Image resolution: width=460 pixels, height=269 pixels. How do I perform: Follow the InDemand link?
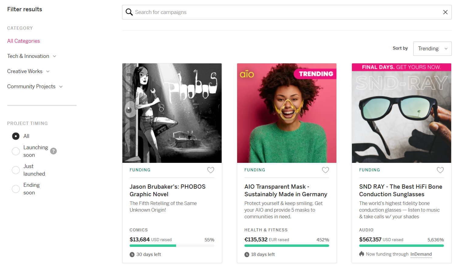[x=421, y=254]
